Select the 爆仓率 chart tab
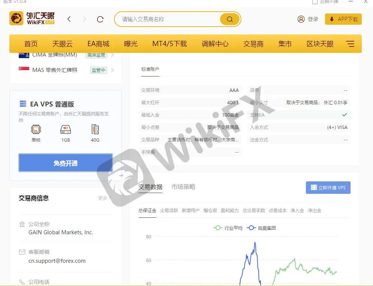 point(210,211)
